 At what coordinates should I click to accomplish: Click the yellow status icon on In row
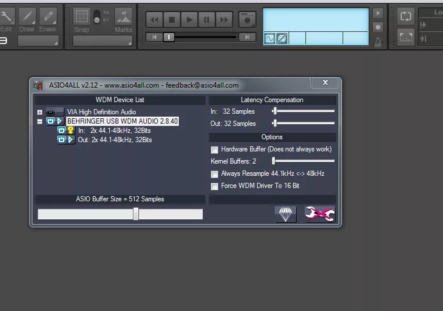[x=71, y=130]
